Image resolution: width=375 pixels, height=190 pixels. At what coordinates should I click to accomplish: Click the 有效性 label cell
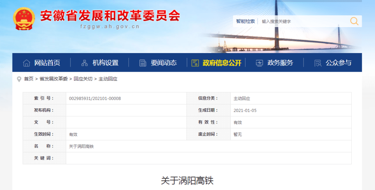click(x=209, y=122)
